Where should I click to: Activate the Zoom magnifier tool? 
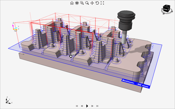coord(87,3)
